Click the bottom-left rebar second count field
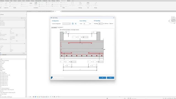This screenshot has width=176, height=99. [67, 62]
